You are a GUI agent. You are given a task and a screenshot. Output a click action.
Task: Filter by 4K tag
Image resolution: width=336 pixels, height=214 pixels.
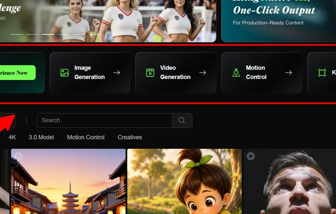point(12,137)
